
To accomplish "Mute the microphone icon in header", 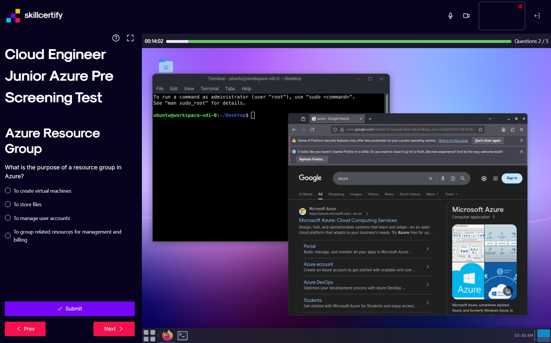I will (450, 16).
